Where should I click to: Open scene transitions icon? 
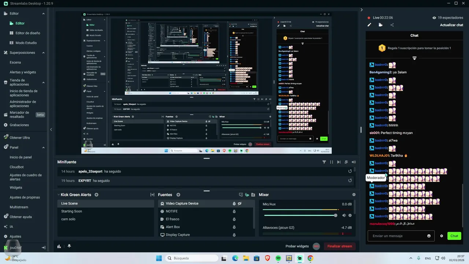(152, 195)
